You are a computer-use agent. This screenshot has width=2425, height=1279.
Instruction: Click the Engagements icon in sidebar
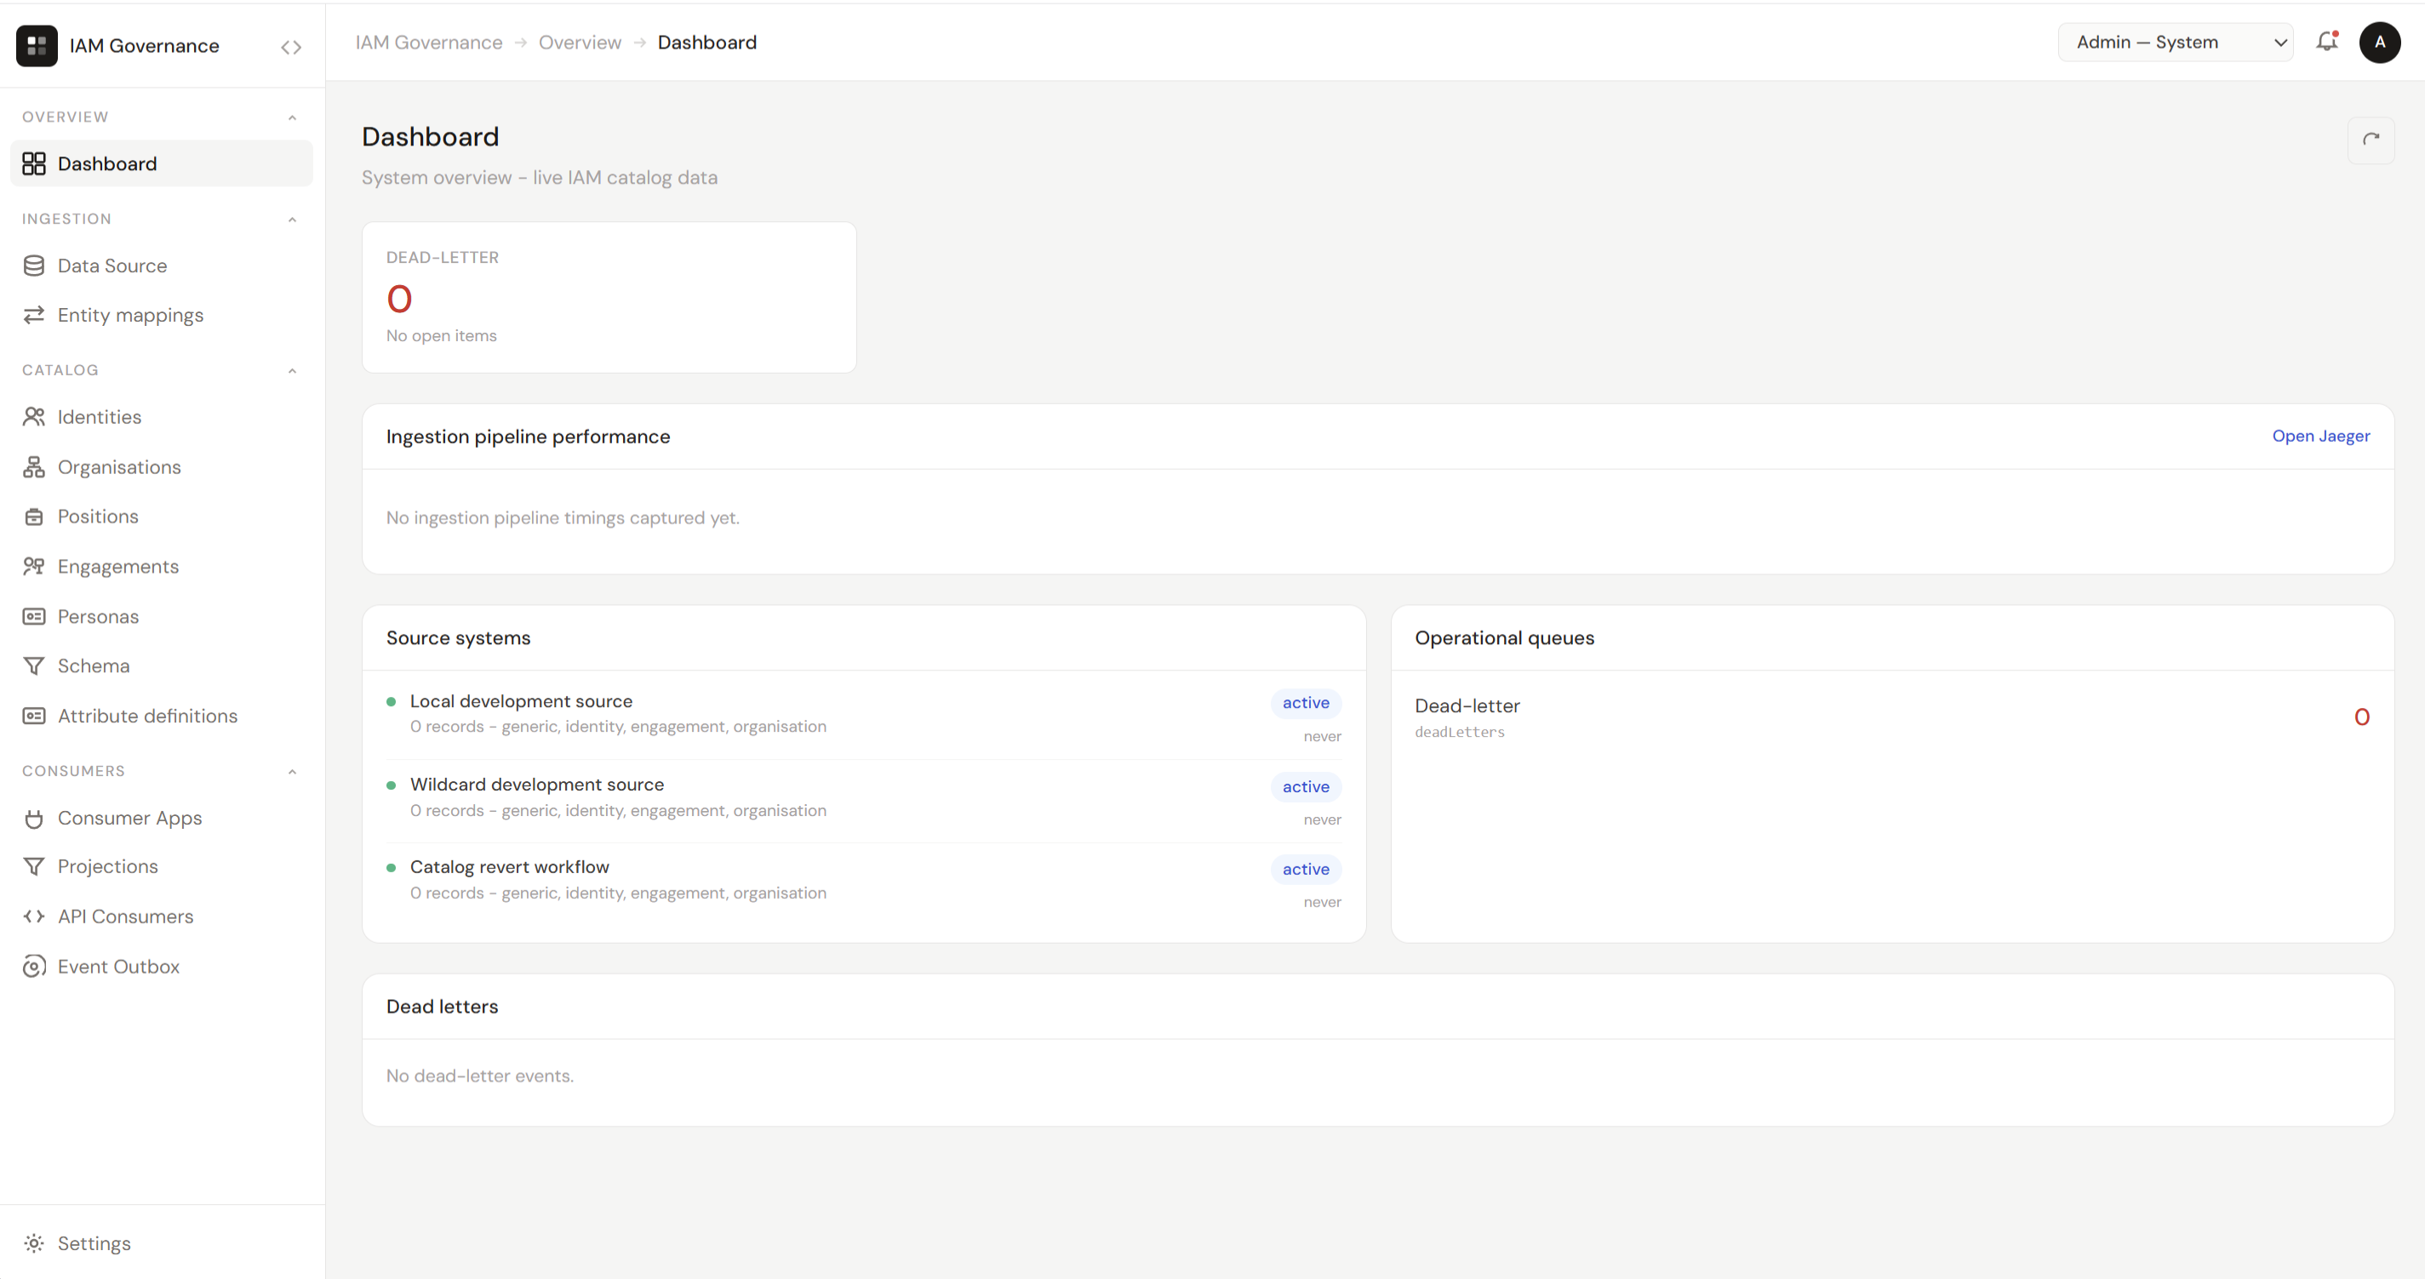point(34,567)
